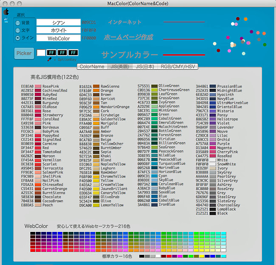Pick the Strawberry swatch

coord(38,115)
